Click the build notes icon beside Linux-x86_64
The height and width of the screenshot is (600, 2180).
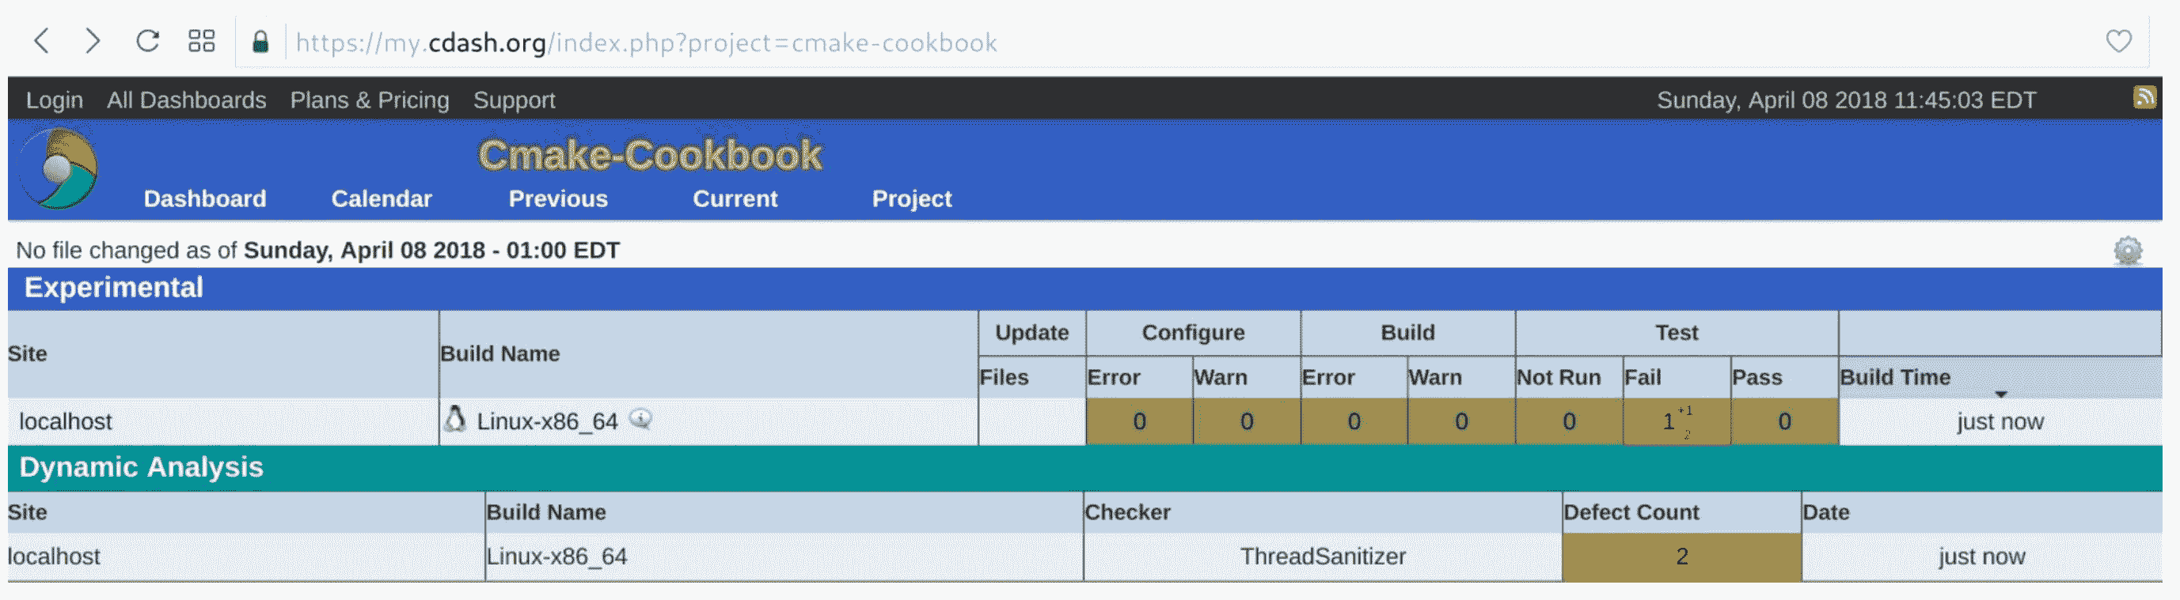[640, 419]
